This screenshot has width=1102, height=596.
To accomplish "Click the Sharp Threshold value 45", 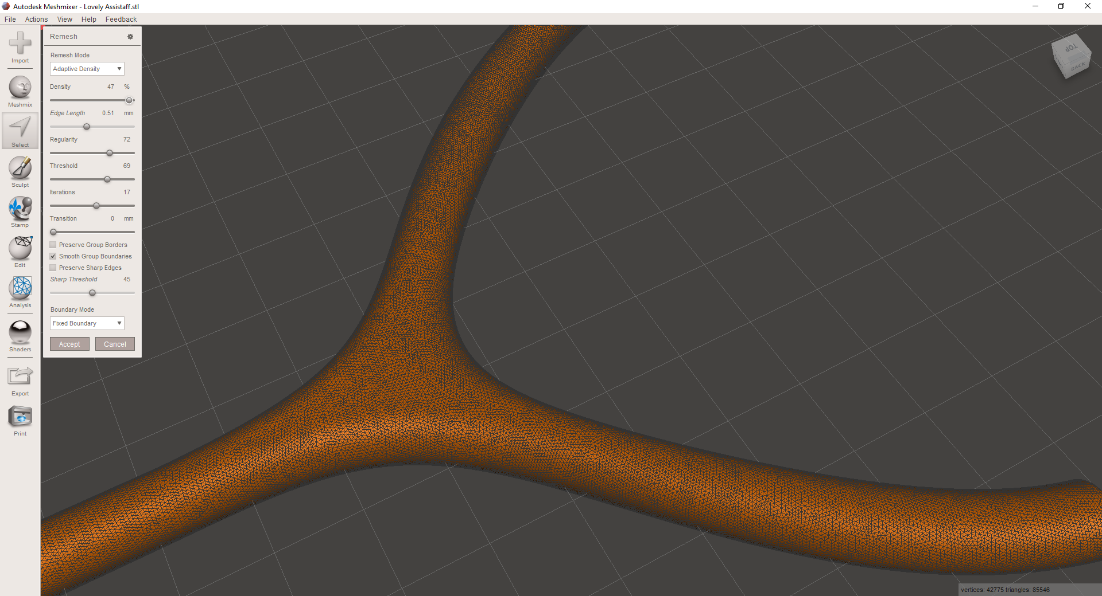I will [x=127, y=279].
